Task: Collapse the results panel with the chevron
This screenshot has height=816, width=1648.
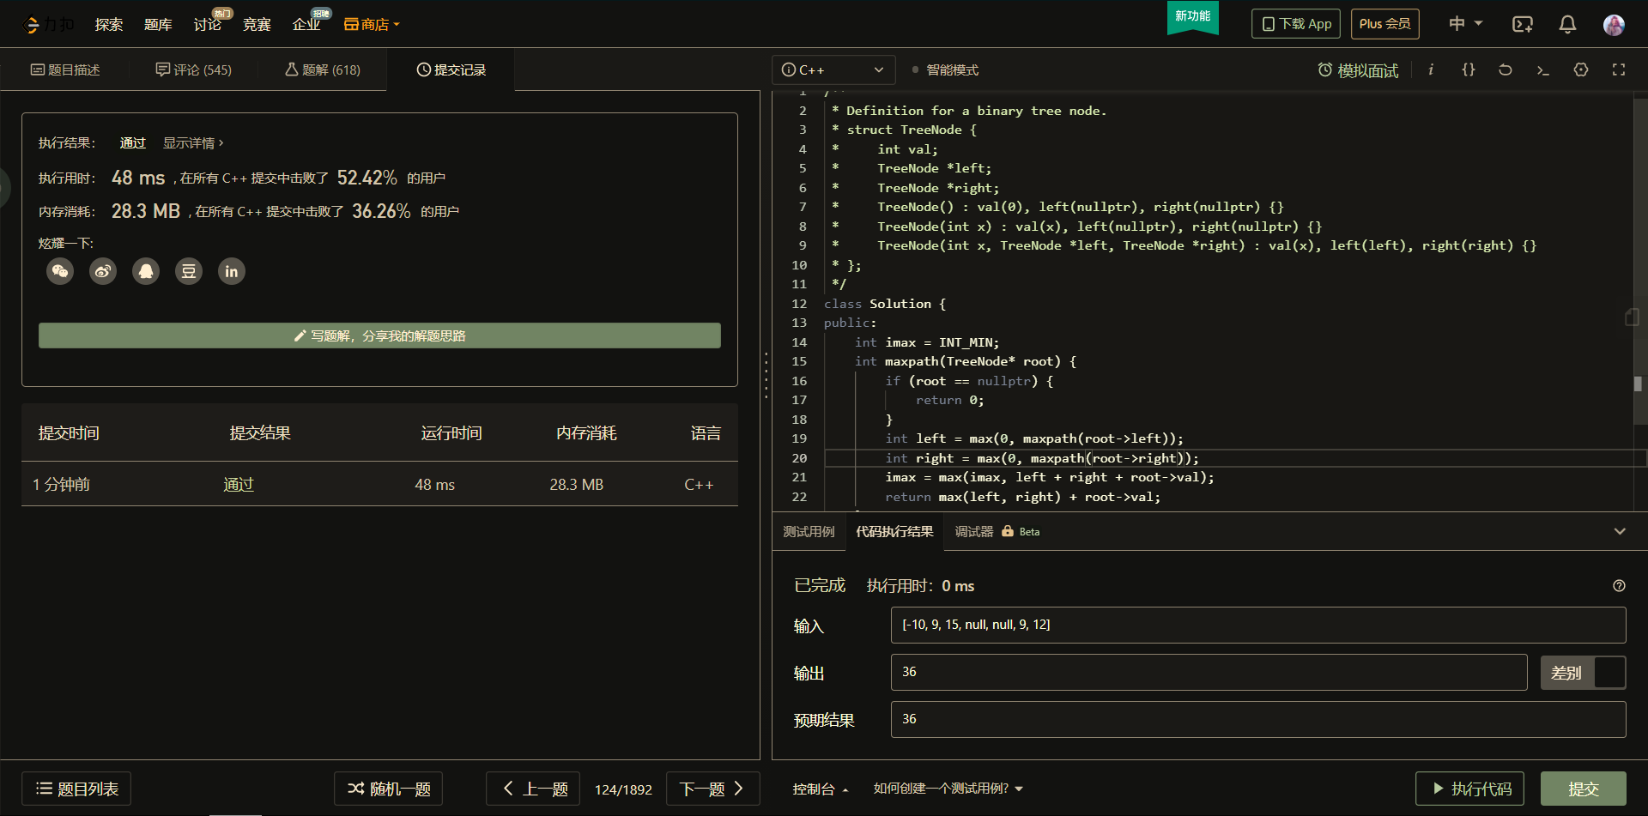Action: coord(1620,532)
